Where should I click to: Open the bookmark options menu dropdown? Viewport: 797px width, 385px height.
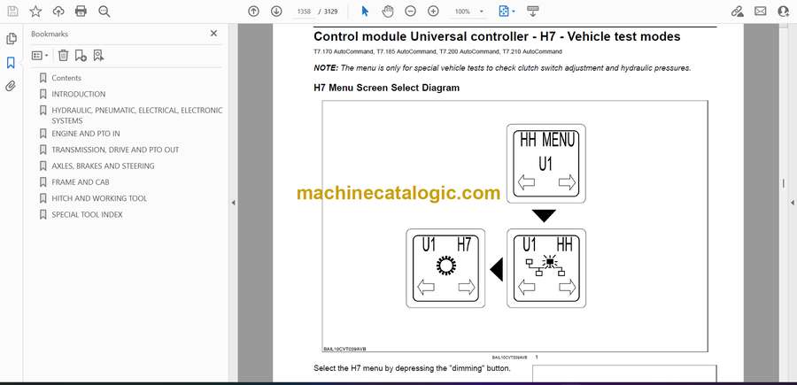40,56
